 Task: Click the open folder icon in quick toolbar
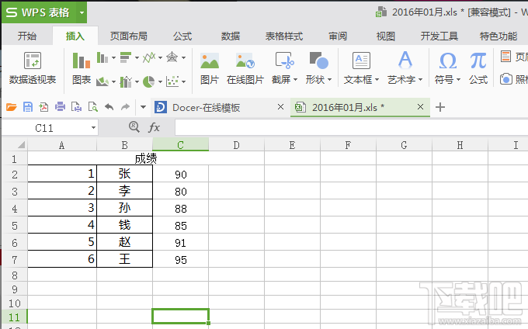click(12, 107)
